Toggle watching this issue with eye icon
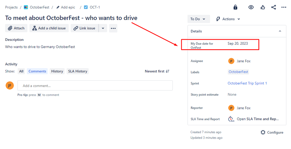 pos(251,7)
